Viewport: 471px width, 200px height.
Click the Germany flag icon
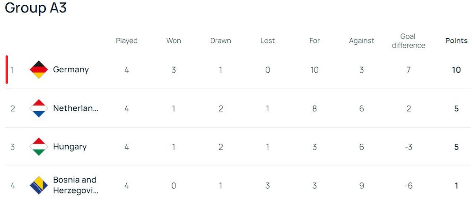(39, 70)
